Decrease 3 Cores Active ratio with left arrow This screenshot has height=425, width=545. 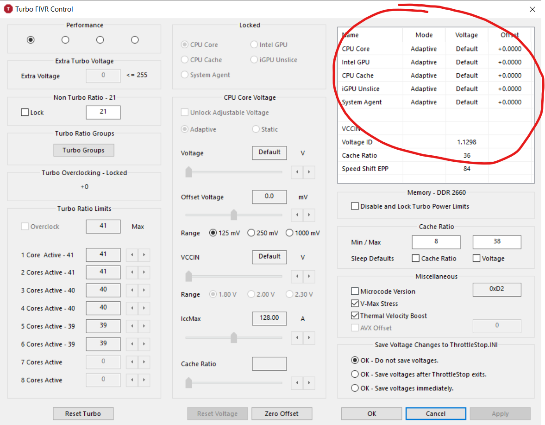[x=132, y=291]
